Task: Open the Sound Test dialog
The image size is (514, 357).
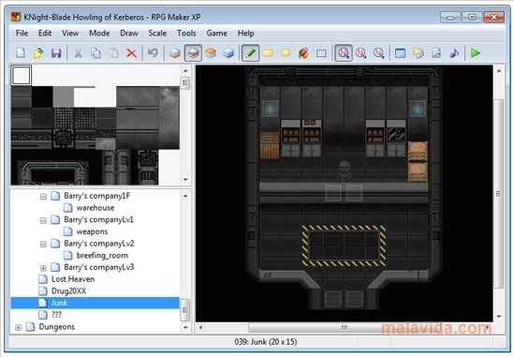Action: [454, 53]
